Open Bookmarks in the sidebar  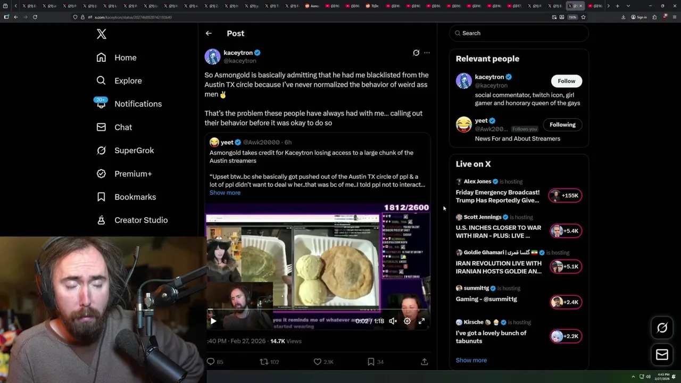coord(126,197)
